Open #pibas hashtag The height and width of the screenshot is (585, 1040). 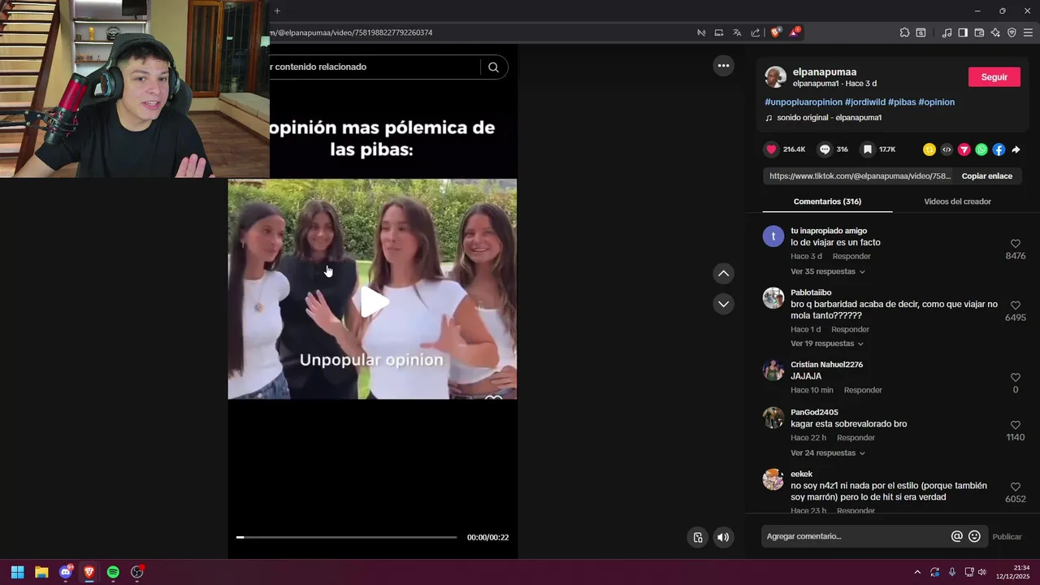click(x=902, y=102)
